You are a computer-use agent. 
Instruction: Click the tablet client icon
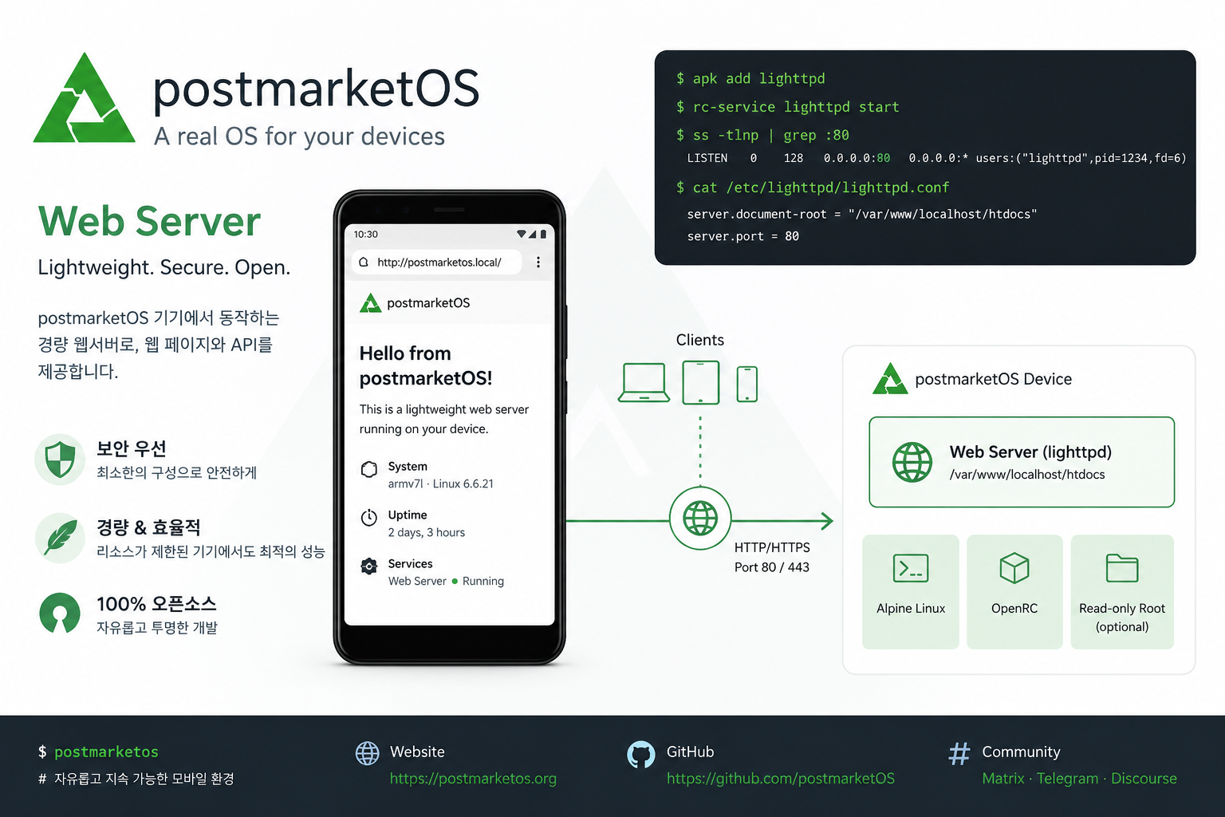[701, 382]
